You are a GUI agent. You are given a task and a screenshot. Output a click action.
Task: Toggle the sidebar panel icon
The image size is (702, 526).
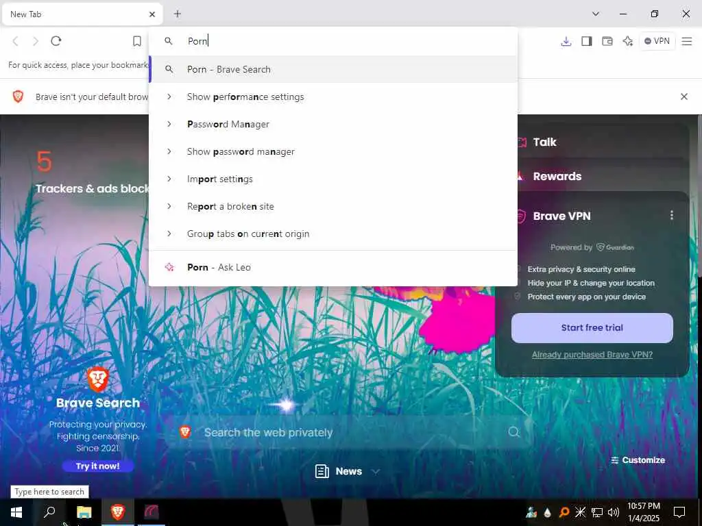coord(587,41)
